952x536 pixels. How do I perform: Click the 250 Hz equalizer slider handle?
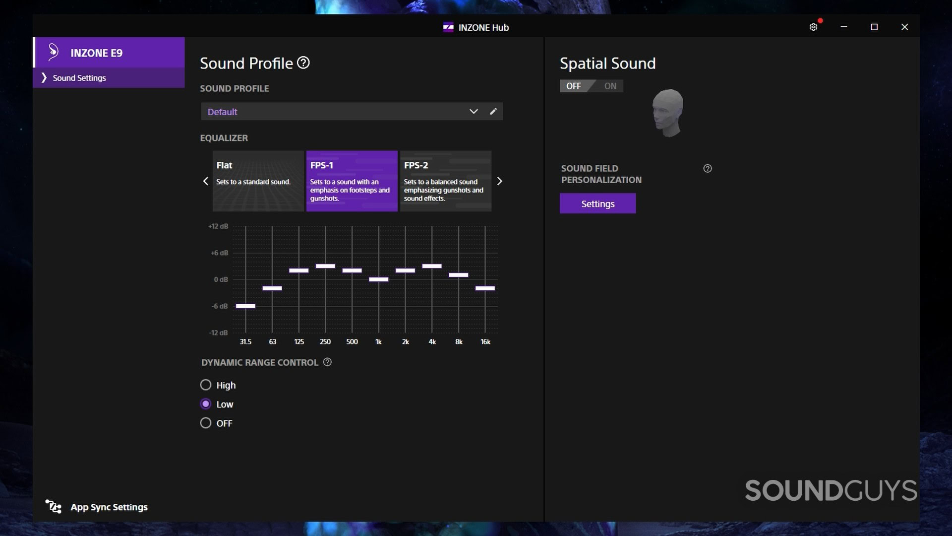point(325,266)
